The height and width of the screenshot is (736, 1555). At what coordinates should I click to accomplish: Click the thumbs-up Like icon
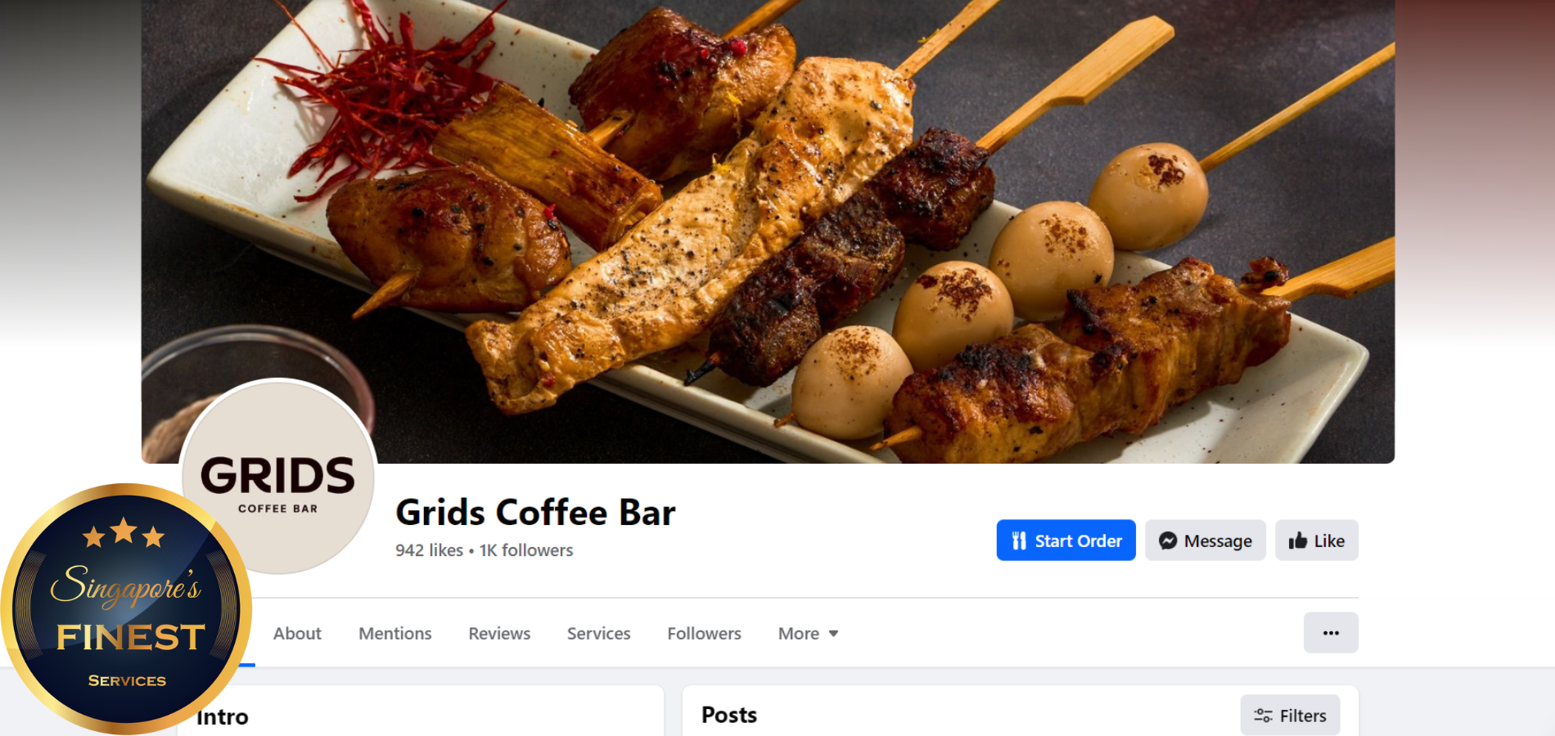[1297, 541]
